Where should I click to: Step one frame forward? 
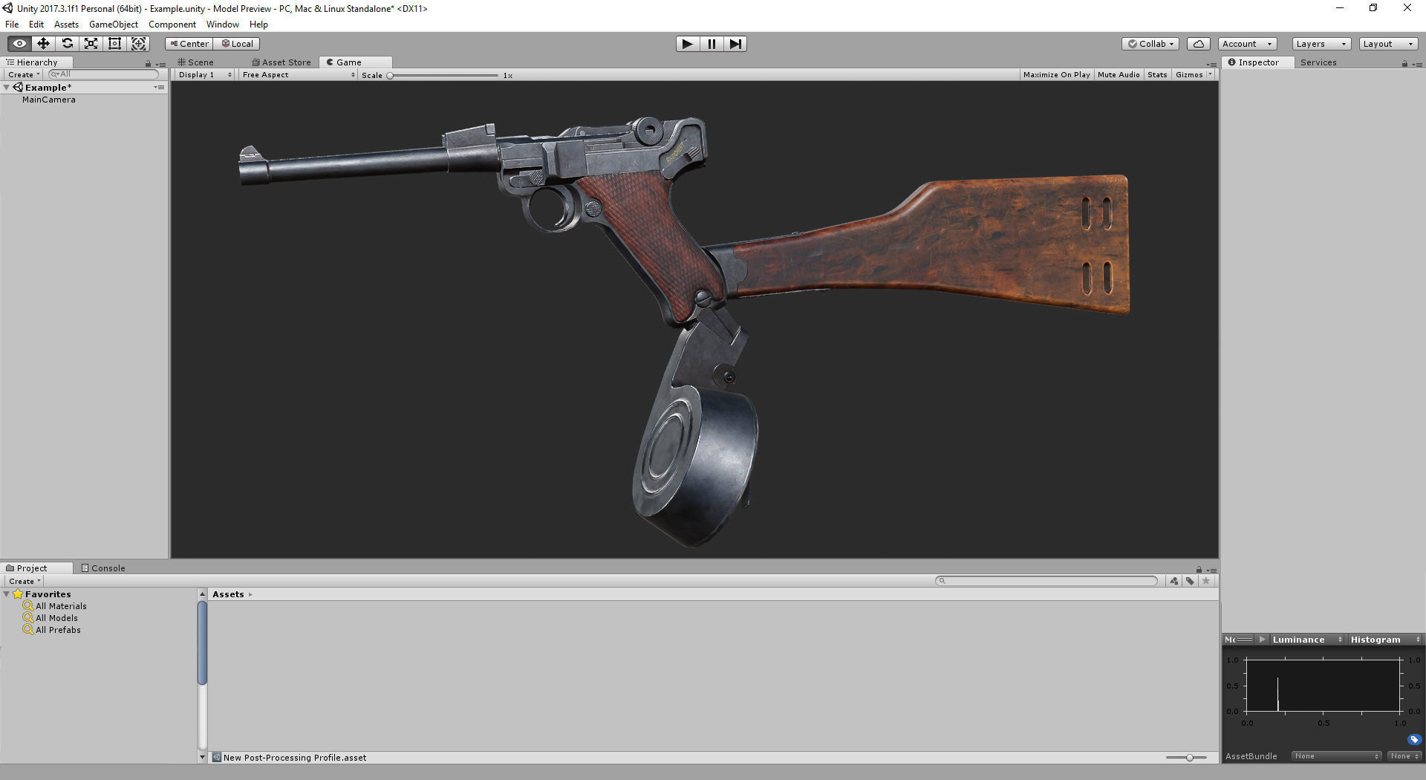pos(735,44)
